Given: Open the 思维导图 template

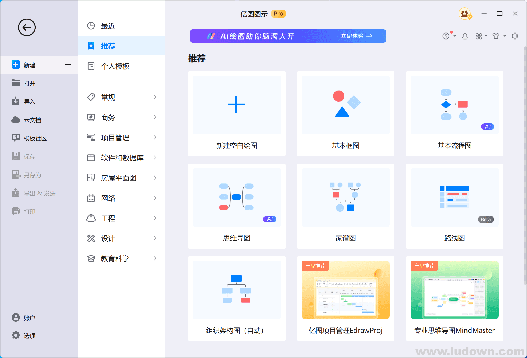Looking at the screenshot, I should pyautogui.click(x=237, y=206).
